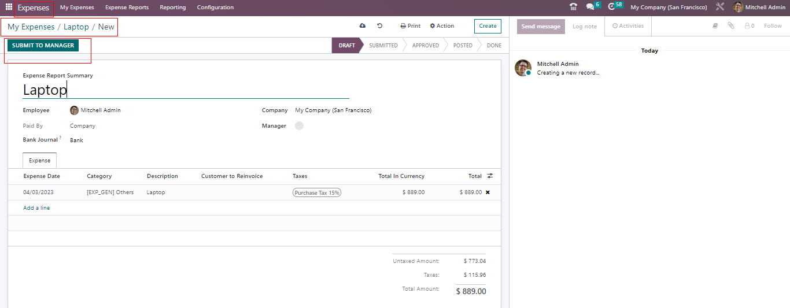The width and height of the screenshot is (790, 308).
Task: Open the conversations chat bubble icon
Action: point(590,8)
